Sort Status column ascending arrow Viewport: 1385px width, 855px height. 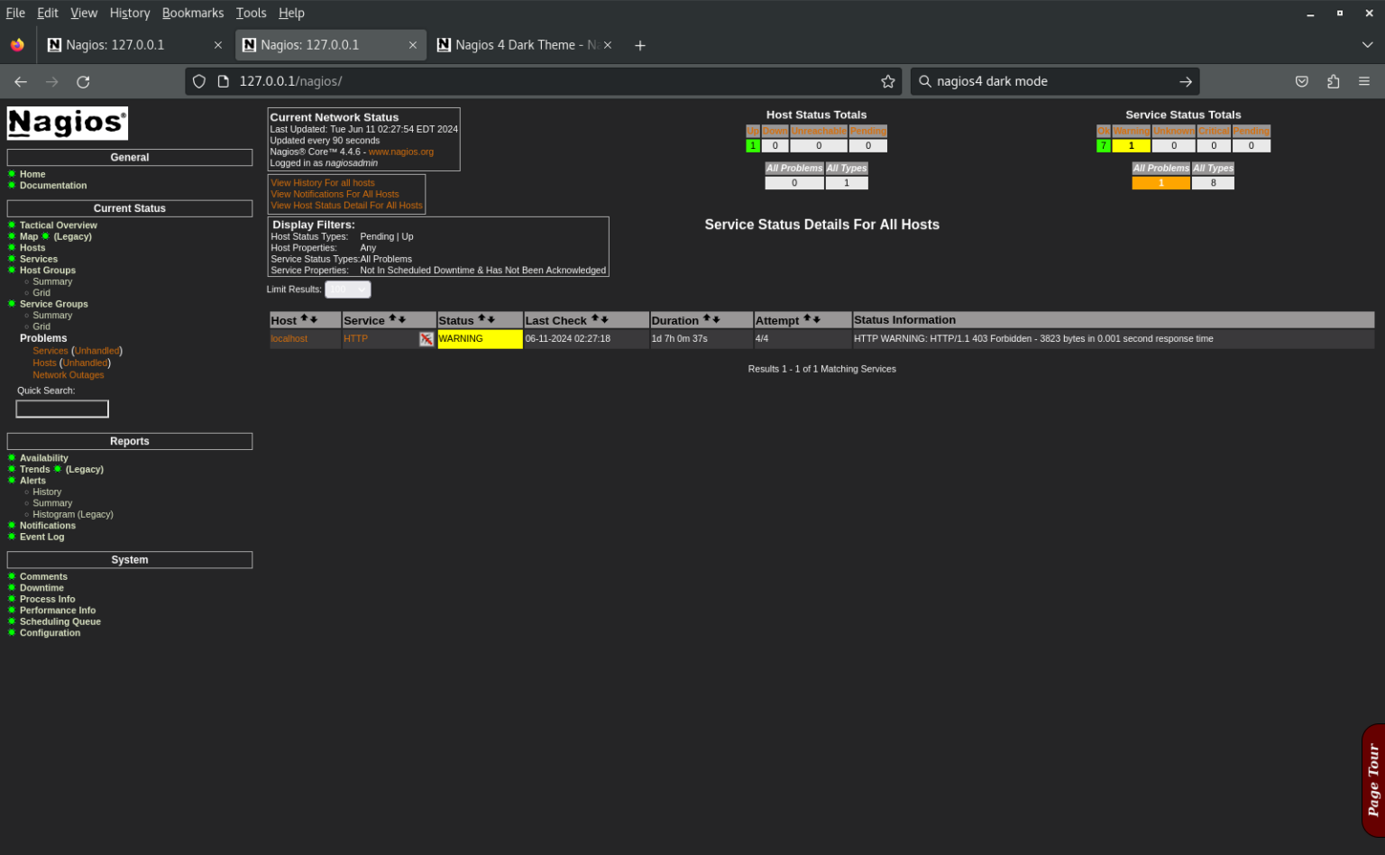[482, 319]
